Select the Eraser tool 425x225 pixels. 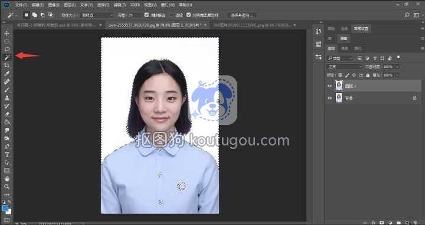click(x=6, y=114)
